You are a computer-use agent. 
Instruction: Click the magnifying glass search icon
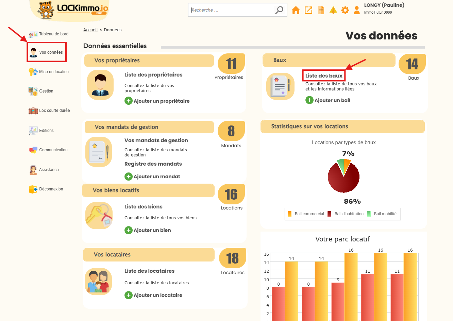(279, 10)
